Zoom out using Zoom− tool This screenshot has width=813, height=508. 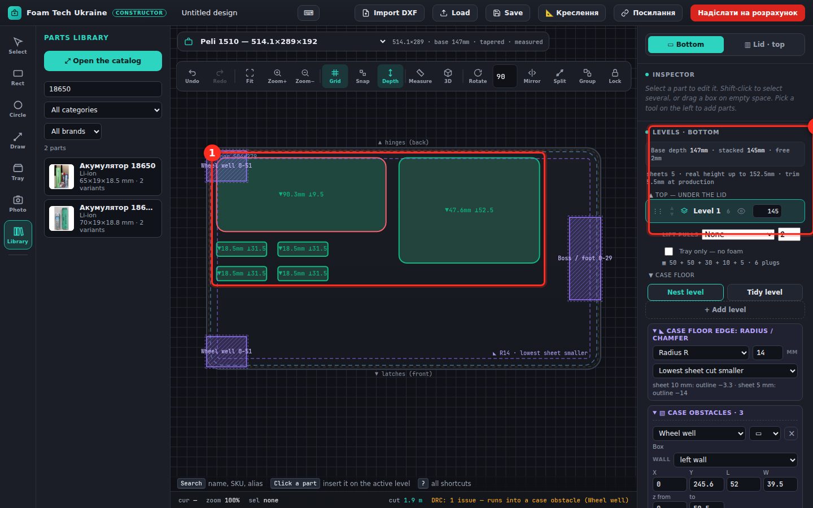point(305,76)
